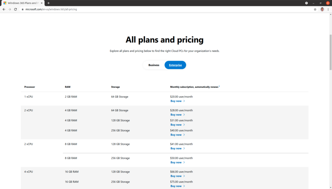Buy the $41.00 user/month plan
The image size is (332, 189).
point(178,148)
